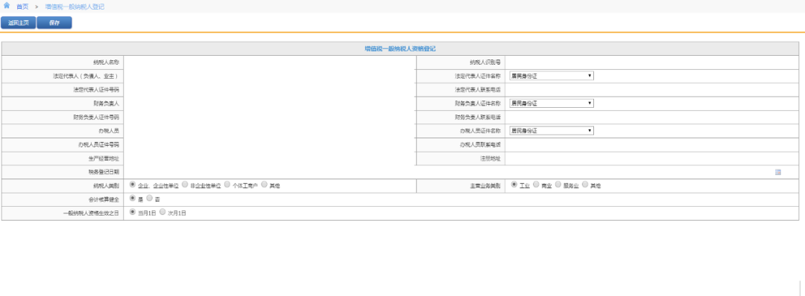Click the 返回主页 button
Image resolution: width=805 pixels, height=296 pixels.
click(19, 22)
